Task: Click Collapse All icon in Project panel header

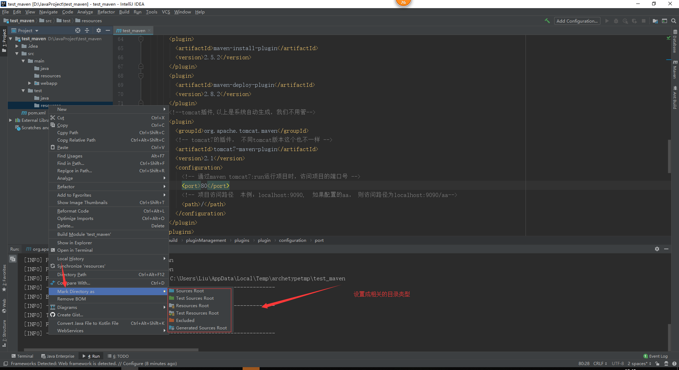Action: (87, 30)
